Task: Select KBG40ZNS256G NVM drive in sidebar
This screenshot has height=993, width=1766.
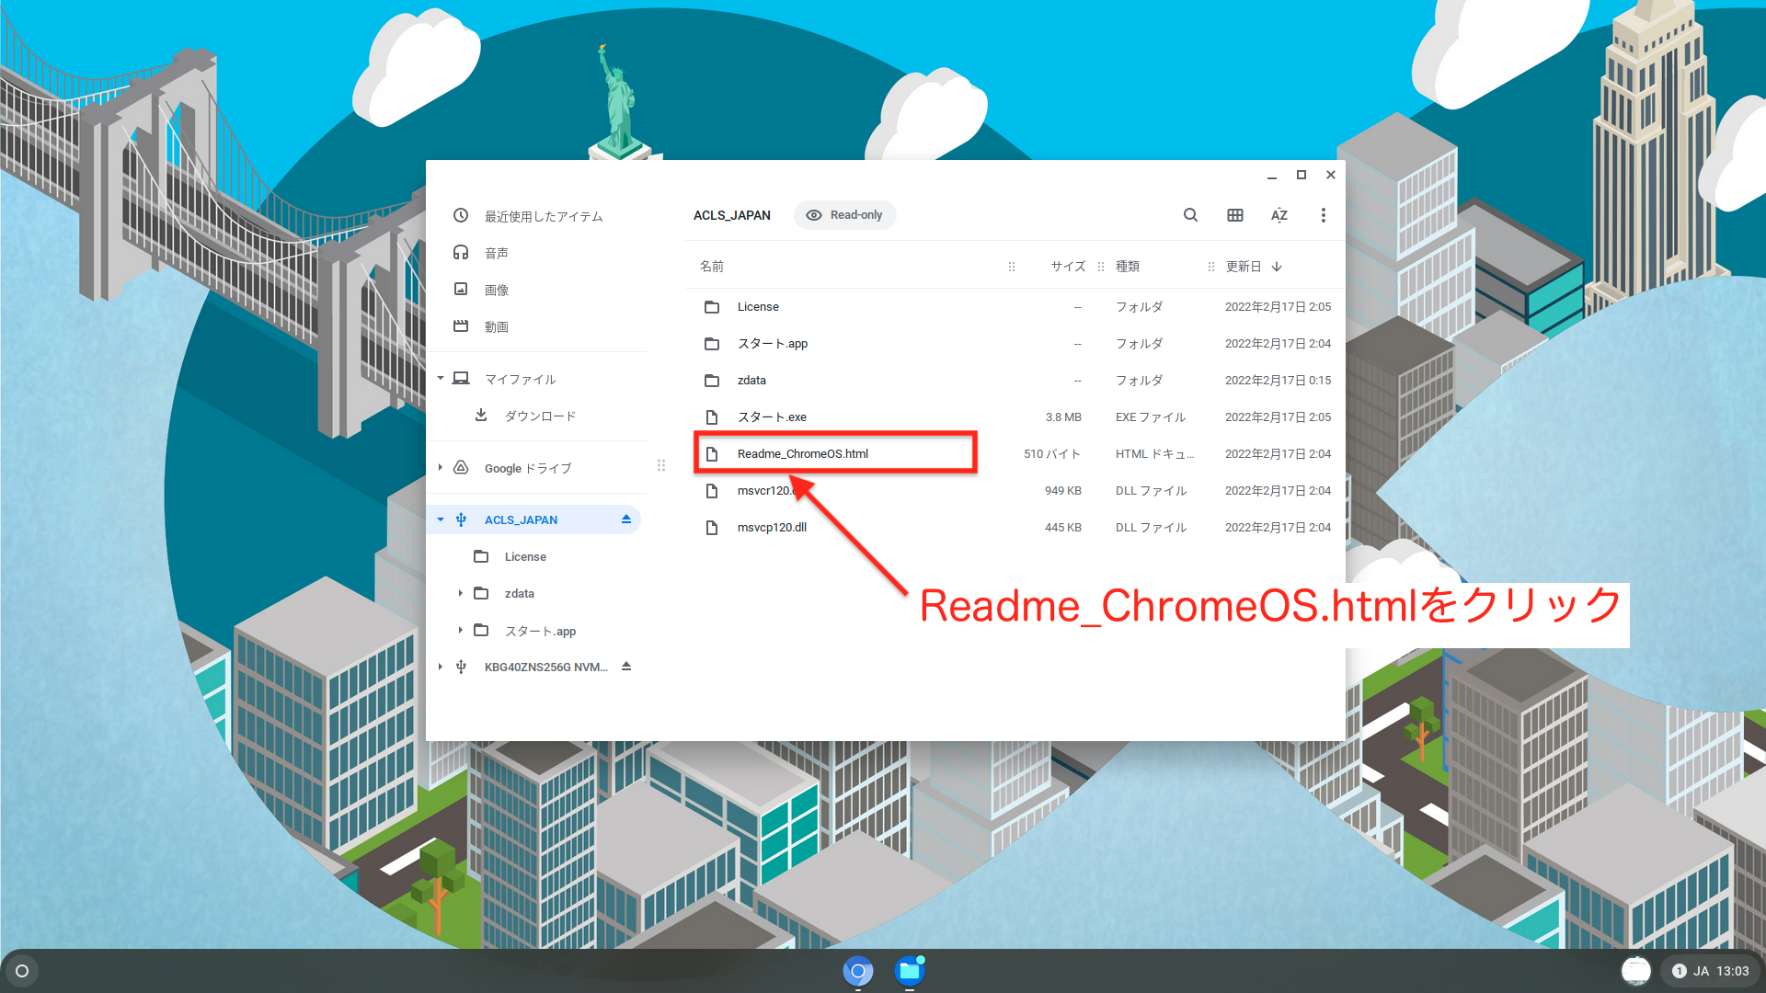Action: 545,667
